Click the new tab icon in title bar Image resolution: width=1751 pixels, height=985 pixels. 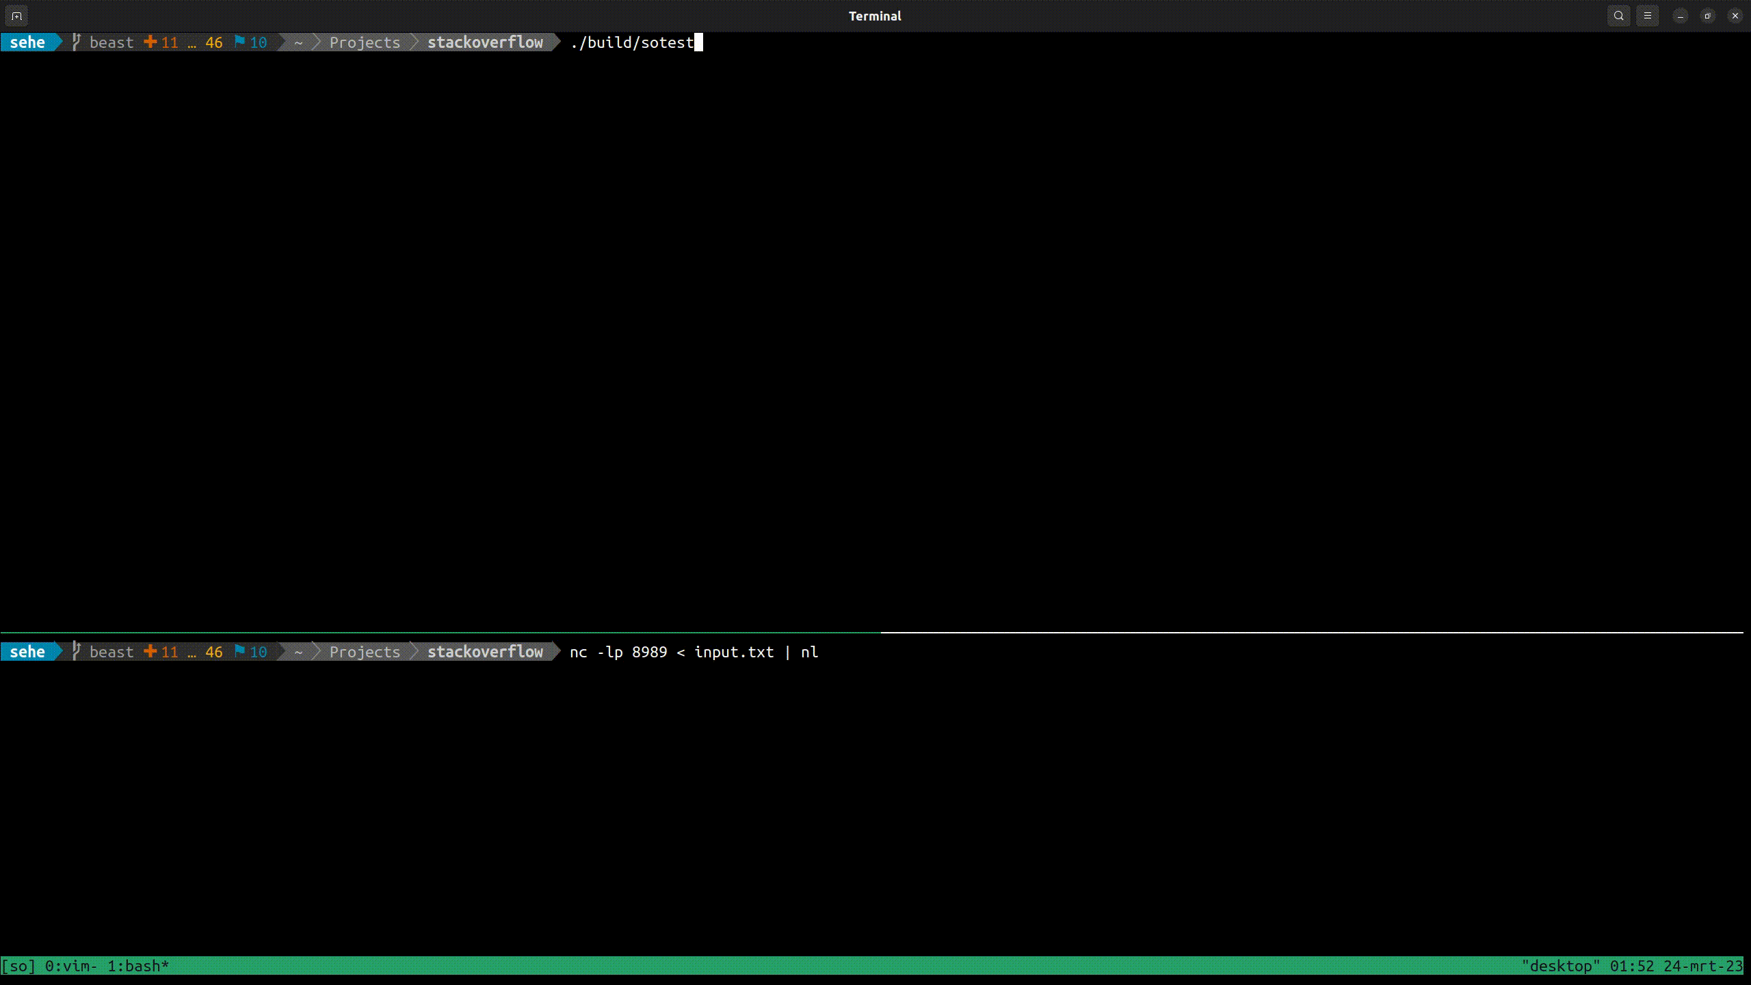[x=17, y=16]
